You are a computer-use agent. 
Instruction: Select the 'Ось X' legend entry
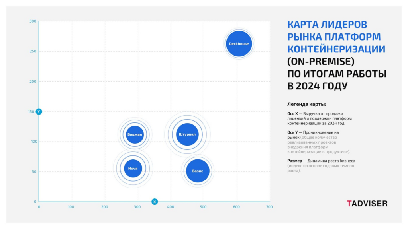[292, 113]
